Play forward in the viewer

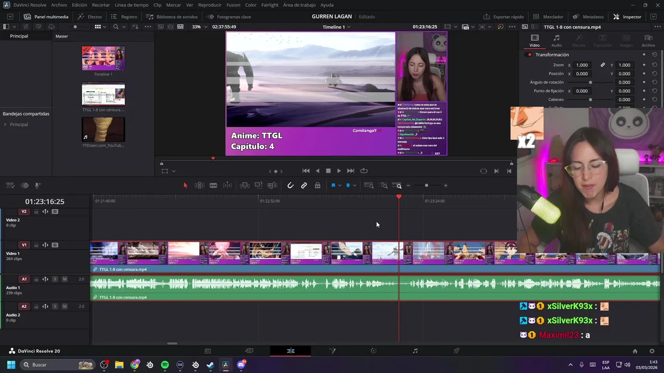pyautogui.click(x=339, y=171)
